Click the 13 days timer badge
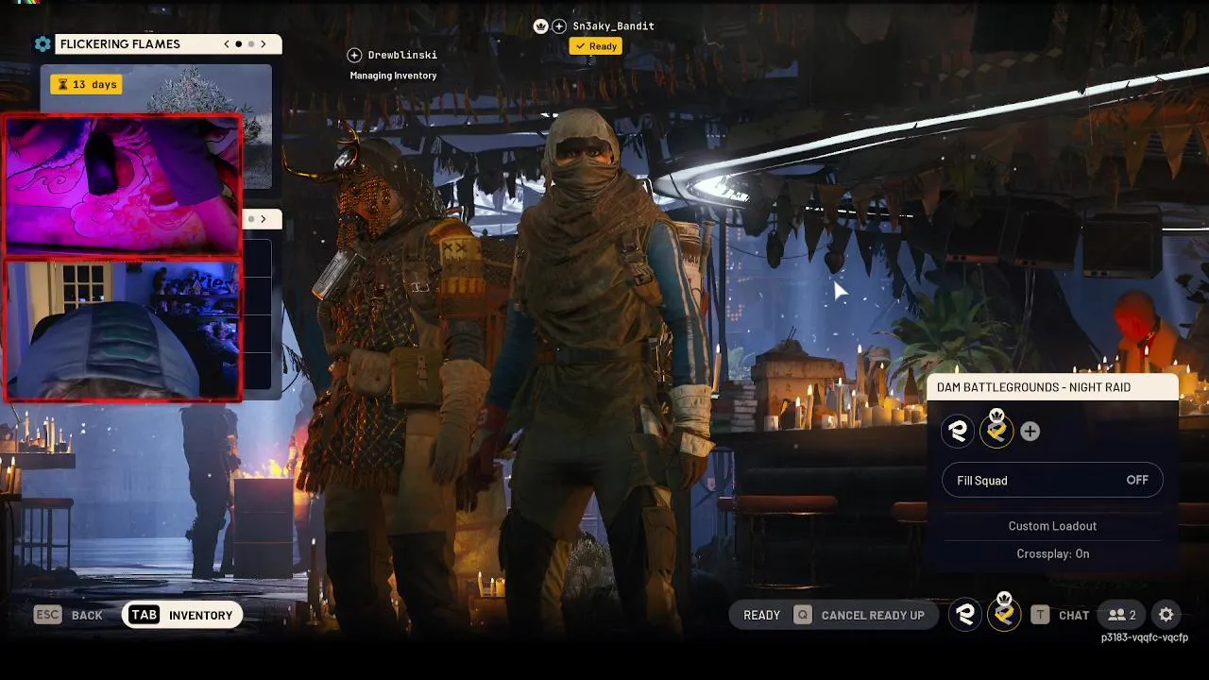This screenshot has height=680, width=1209. [x=87, y=84]
